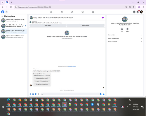Send a thumbs-up like
This screenshot has height=116, width=146.
[104, 94]
